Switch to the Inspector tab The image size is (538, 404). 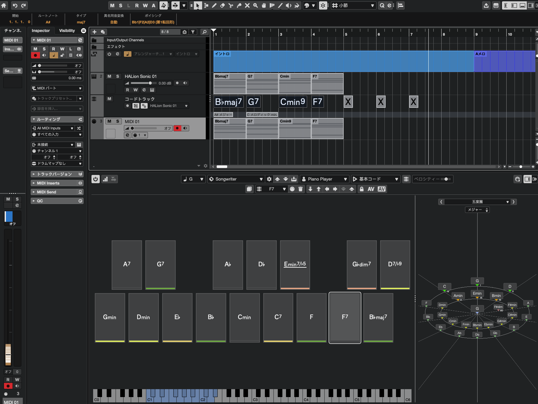pos(41,31)
